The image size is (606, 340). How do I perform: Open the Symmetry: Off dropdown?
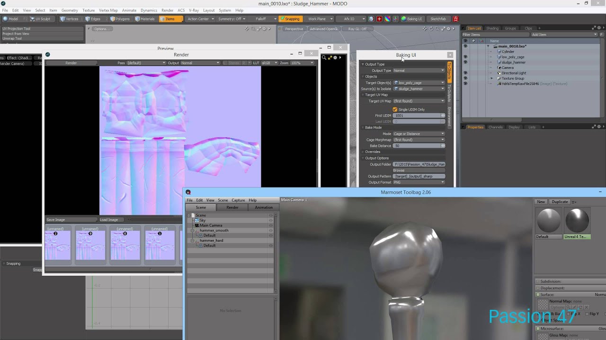coord(232,19)
